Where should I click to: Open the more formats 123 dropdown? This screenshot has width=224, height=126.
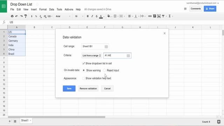(x=50, y=16)
